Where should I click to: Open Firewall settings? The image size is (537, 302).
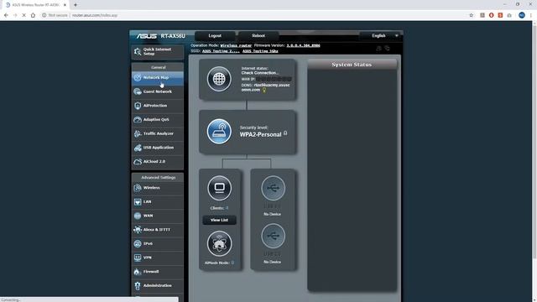tap(158, 272)
